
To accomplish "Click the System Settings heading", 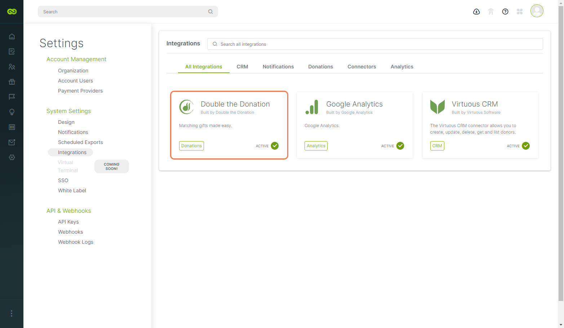I will tap(69, 111).
